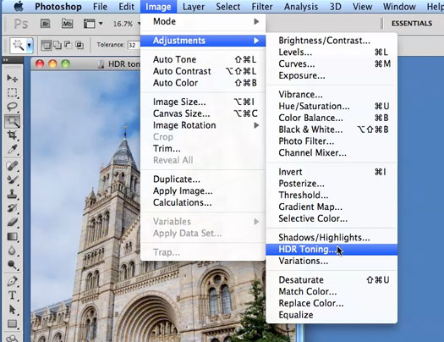Choose Hue/Saturation adjustment
The height and width of the screenshot is (342, 444).
tap(332, 107)
